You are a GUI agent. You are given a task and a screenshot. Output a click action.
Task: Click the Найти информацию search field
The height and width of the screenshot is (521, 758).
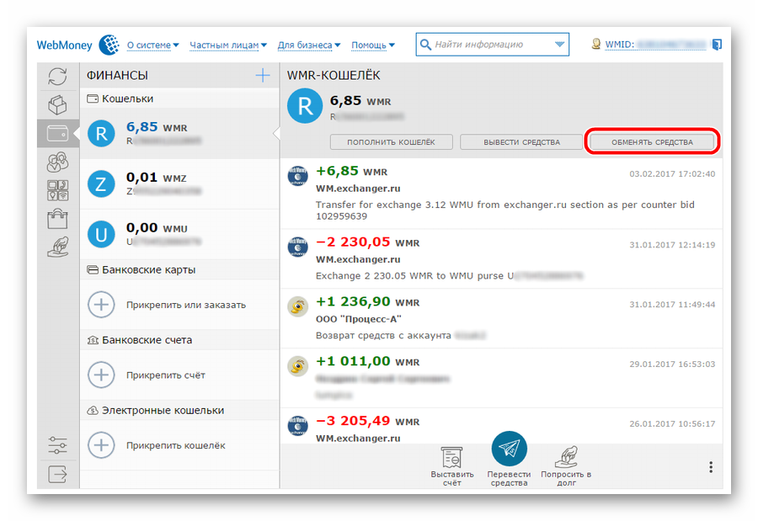tap(492, 45)
